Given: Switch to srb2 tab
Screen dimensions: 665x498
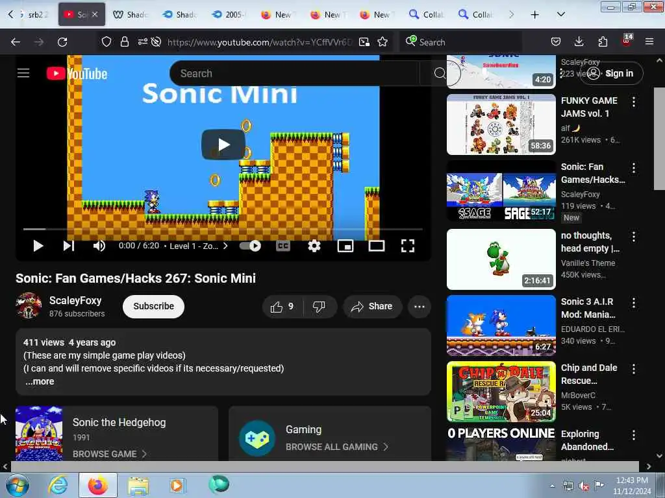Looking at the screenshot, I should 36,15.
